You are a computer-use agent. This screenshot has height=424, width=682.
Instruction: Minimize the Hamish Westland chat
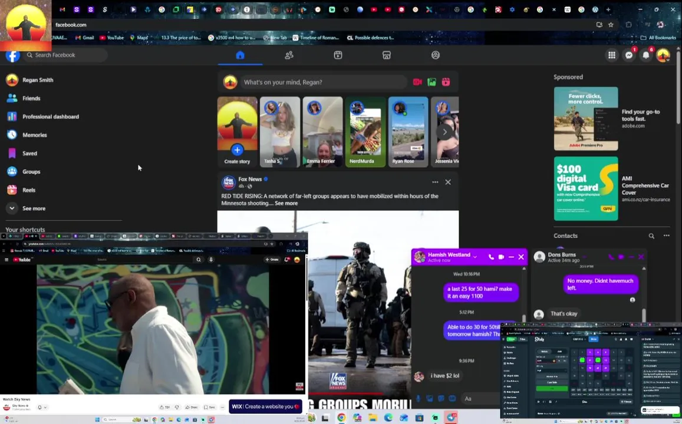tap(511, 257)
